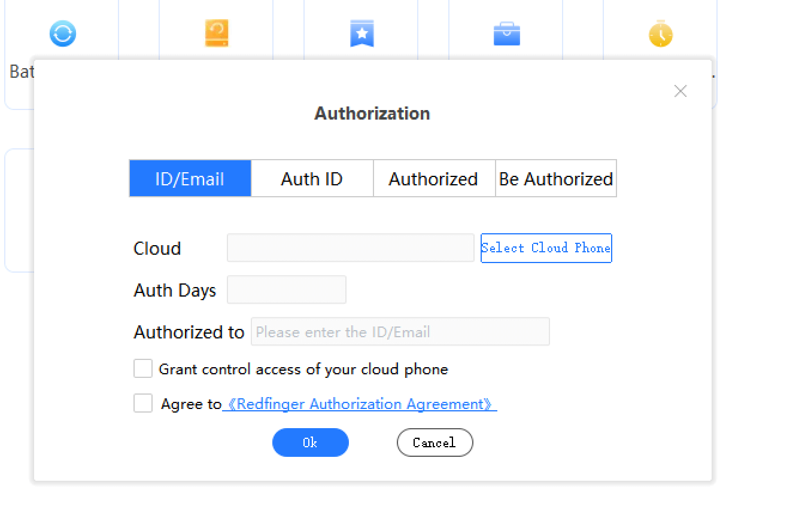Click the Cloud input field

pyautogui.click(x=350, y=248)
